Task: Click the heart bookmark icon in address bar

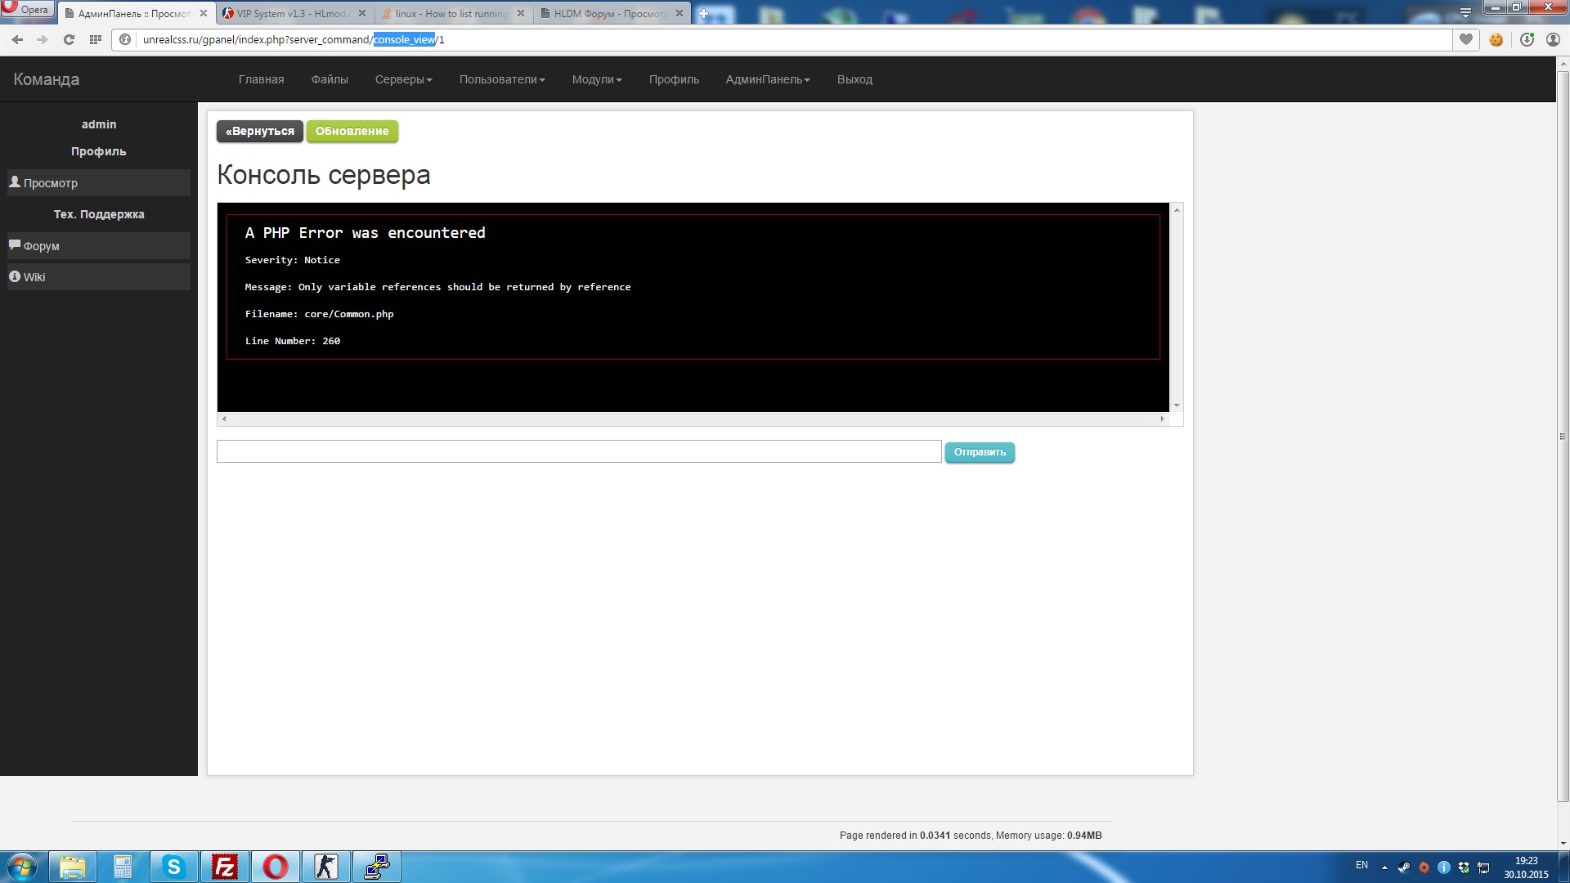Action: tap(1465, 39)
